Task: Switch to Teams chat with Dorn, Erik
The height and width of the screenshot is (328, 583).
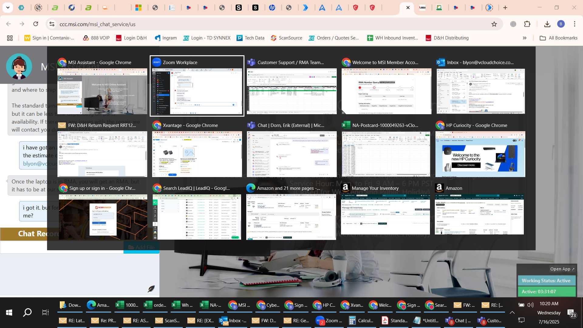Action: point(291,154)
